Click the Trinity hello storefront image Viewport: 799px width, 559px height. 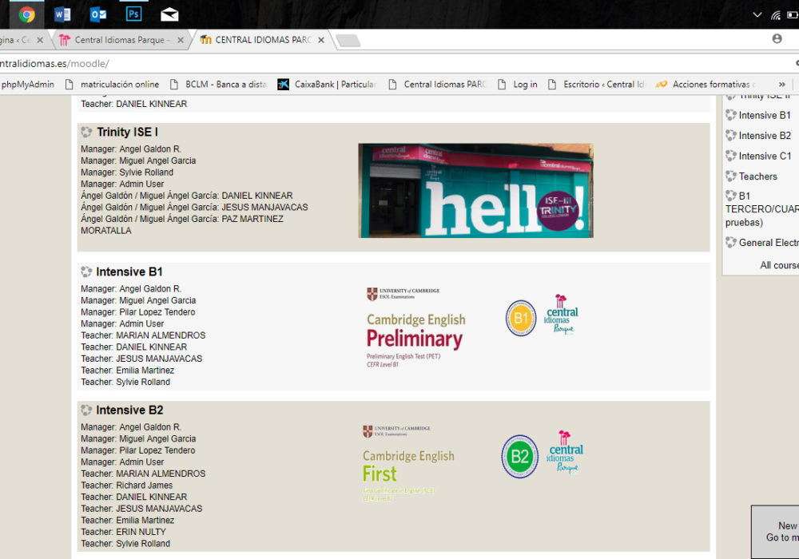[475, 191]
